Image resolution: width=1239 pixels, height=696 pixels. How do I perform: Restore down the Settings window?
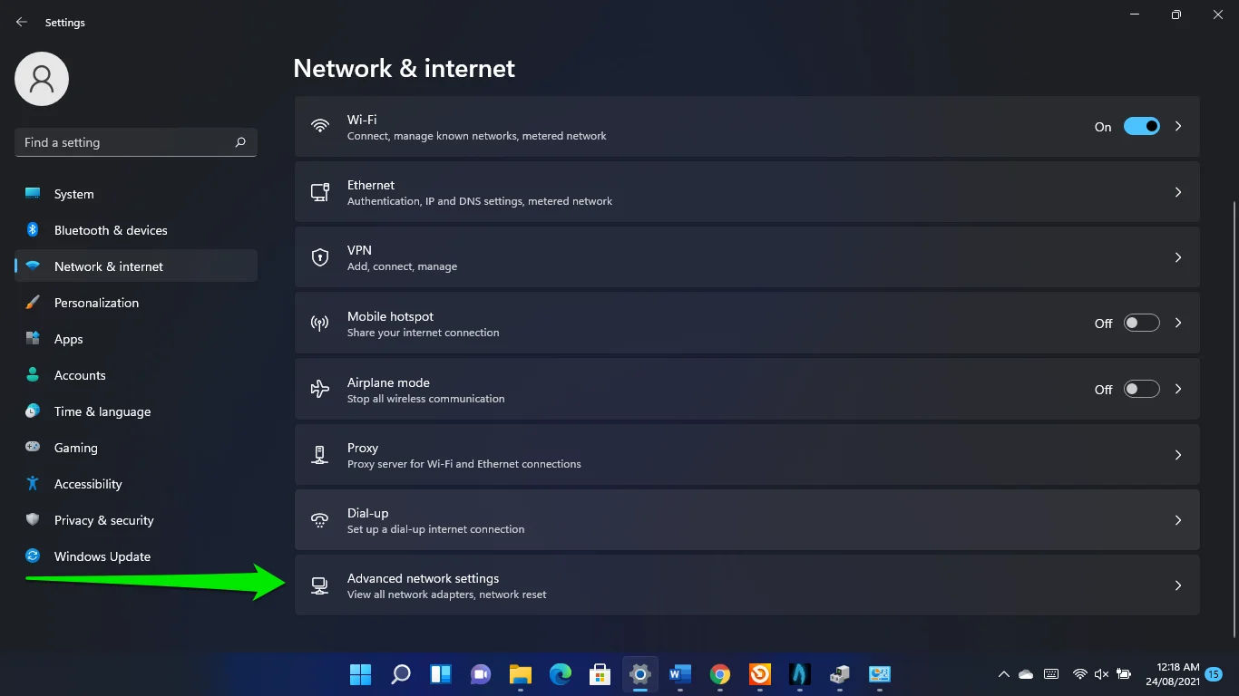pyautogui.click(x=1176, y=14)
